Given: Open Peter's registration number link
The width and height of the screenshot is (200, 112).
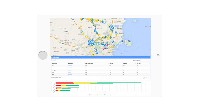Looking at the screenshot, I should 70,66.
